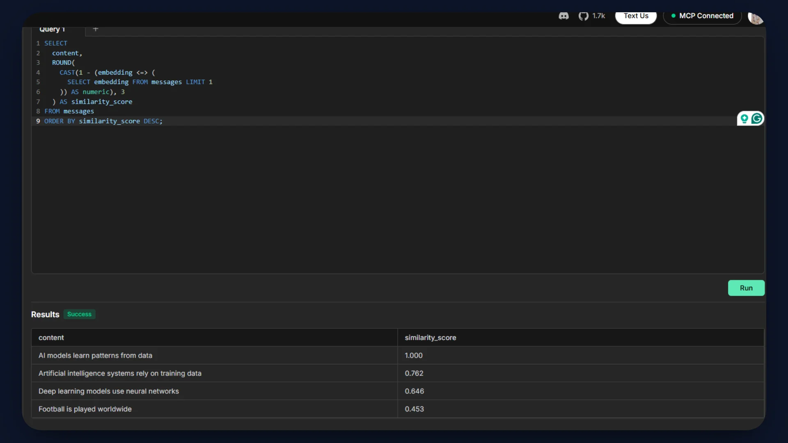Click the green MCP status dot

[x=673, y=16]
